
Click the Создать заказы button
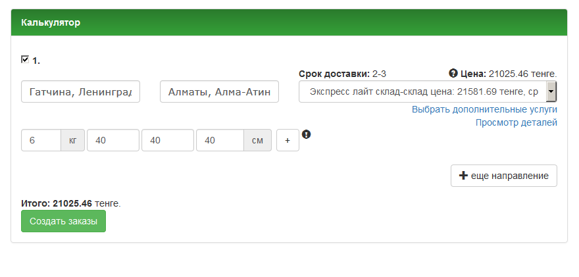pos(63,222)
